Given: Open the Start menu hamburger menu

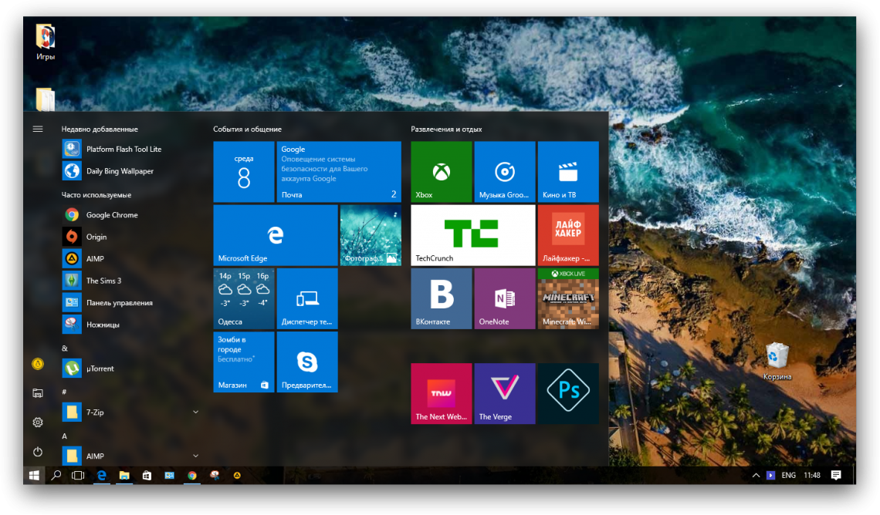Looking at the screenshot, I should pyautogui.click(x=37, y=129).
